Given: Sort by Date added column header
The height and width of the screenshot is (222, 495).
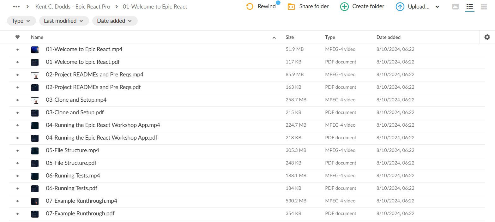Looking at the screenshot, I should (389, 37).
